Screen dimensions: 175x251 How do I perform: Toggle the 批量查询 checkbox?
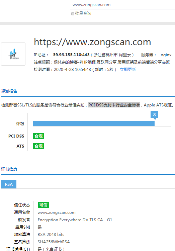coord(73,14)
